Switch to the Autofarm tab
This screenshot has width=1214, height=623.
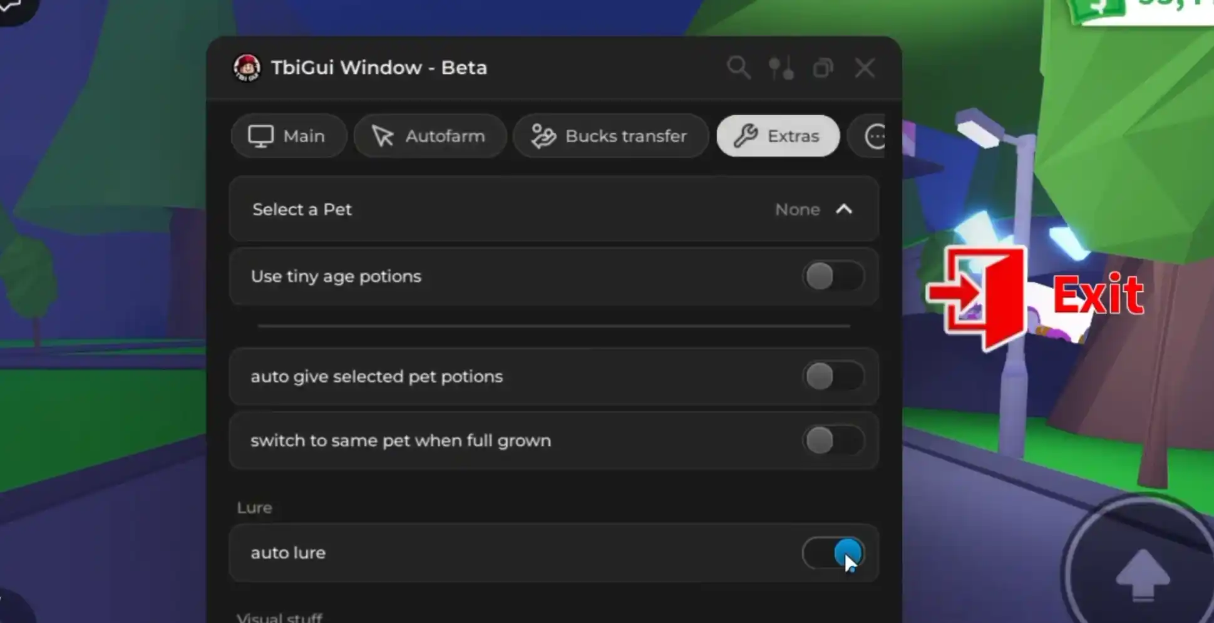pyautogui.click(x=430, y=136)
